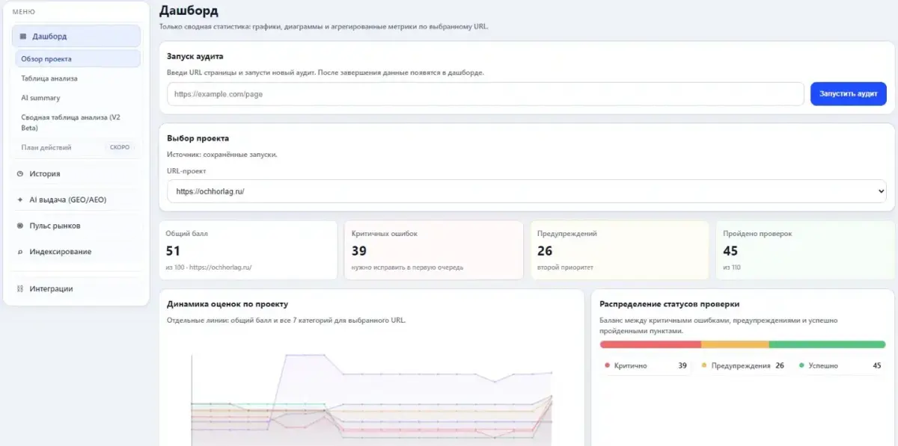Click 'нужно исправить в первую очередь' text

click(x=408, y=267)
